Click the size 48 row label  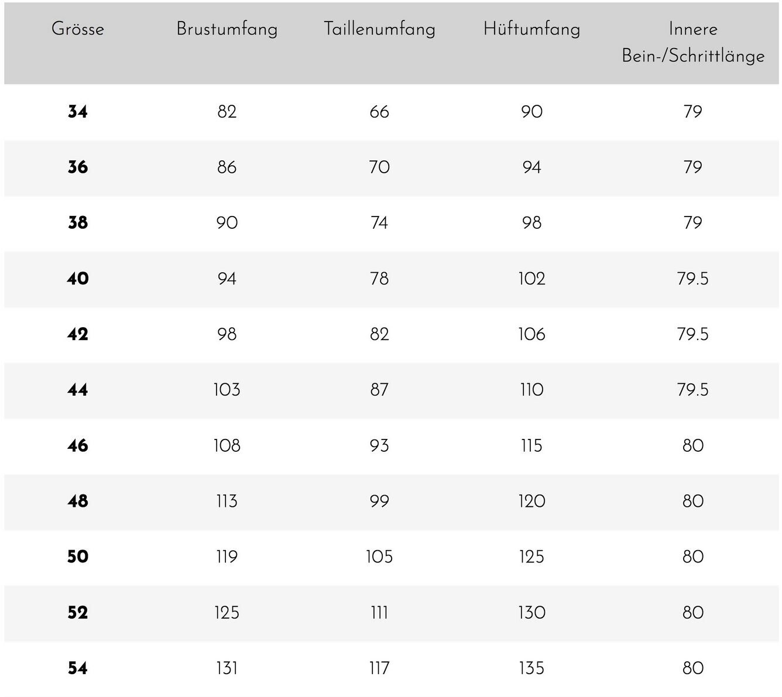pos(78,501)
